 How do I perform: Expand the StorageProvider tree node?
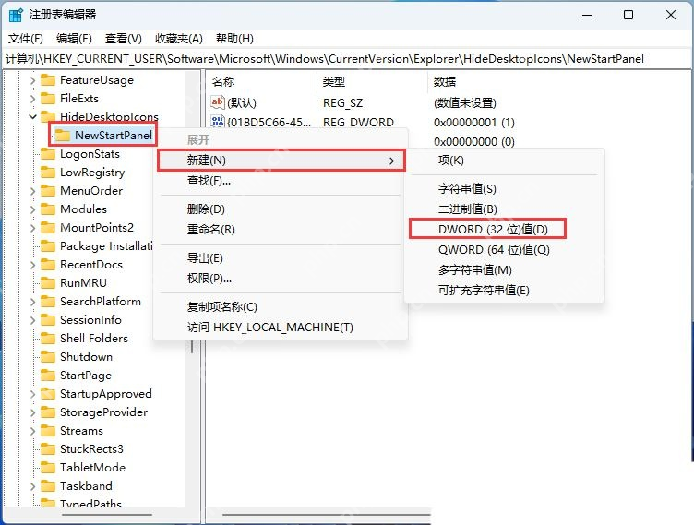click(x=32, y=412)
